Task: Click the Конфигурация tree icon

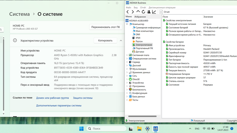Action: (130, 93)
